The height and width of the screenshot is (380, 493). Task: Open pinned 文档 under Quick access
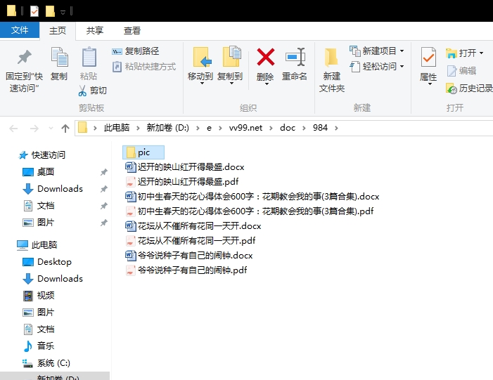point(39,206)
